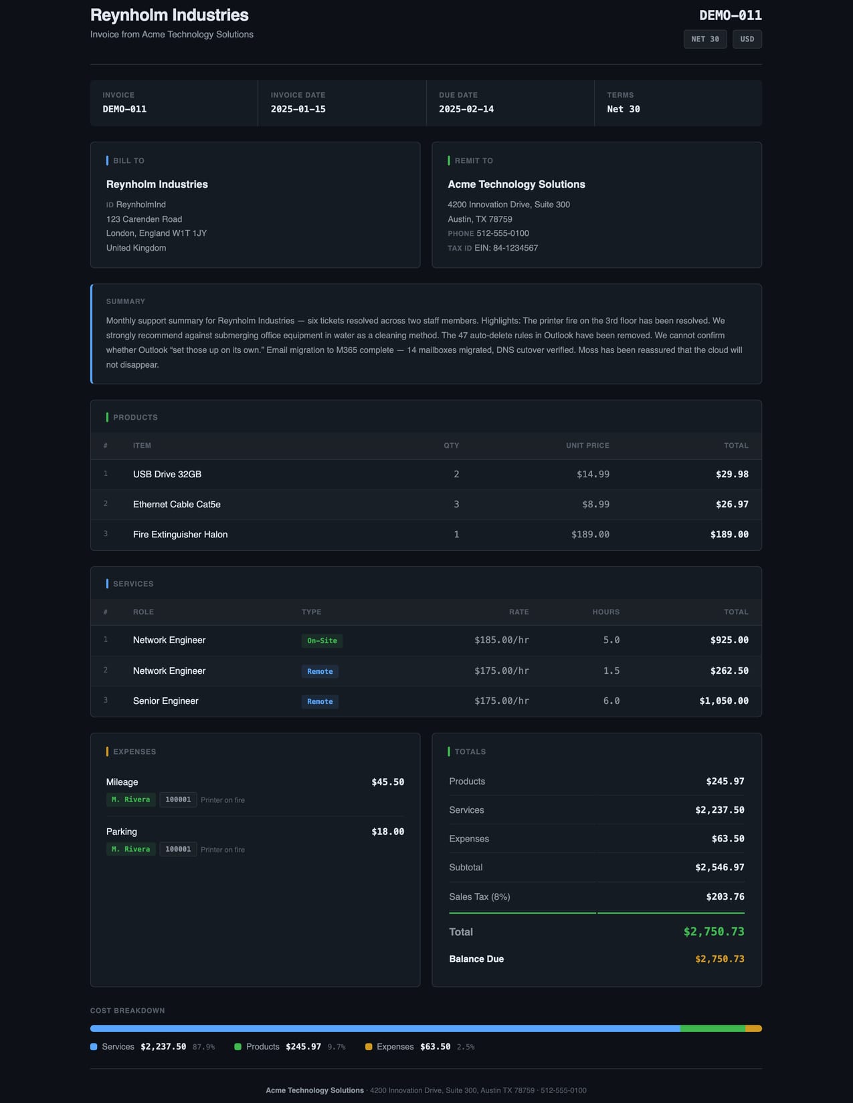Select the $189.00 unit price
The height and width of the screenshot is (1103, 853).
coord(590,534)
